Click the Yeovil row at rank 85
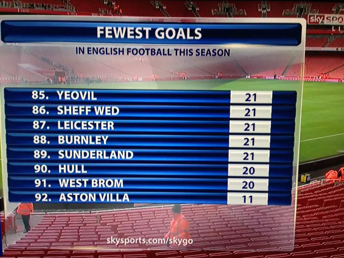Viewport: 344px width, 258px height. coord(150,96)
